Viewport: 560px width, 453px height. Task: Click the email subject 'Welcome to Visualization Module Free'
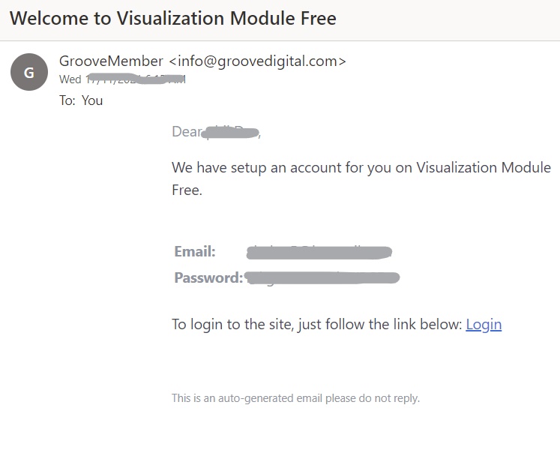[x=173, y=18]
